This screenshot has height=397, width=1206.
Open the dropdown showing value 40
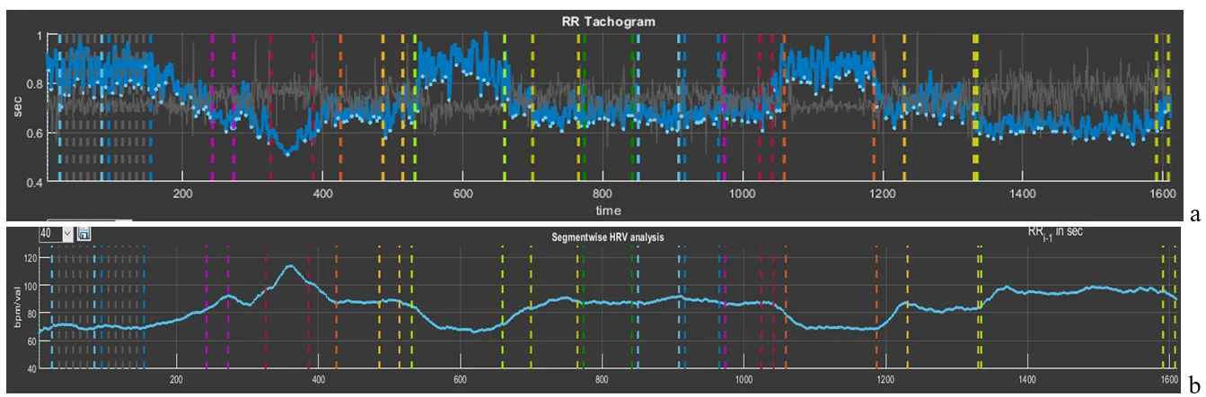point(57,233)
